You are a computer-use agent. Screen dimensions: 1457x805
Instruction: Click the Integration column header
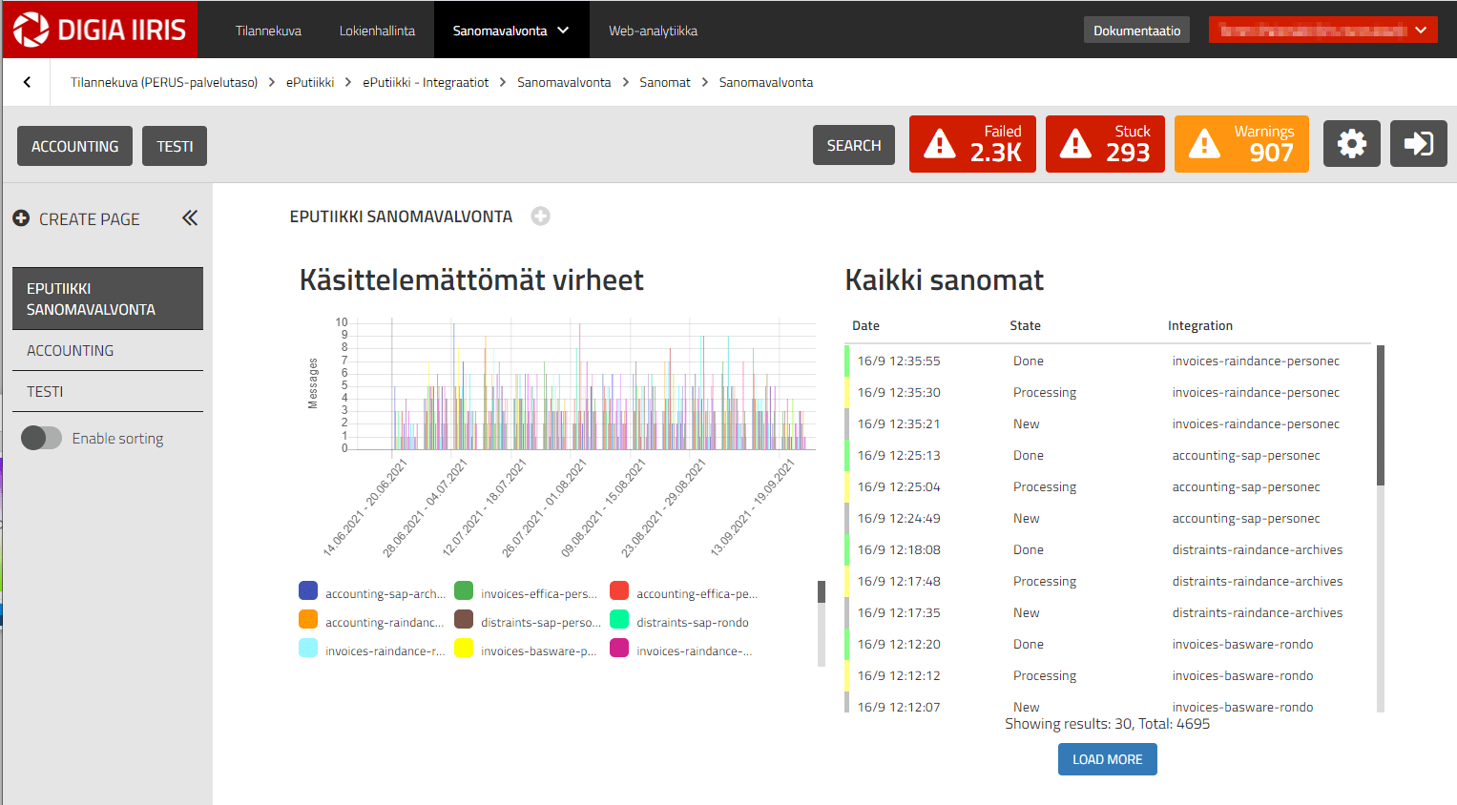1199,325
